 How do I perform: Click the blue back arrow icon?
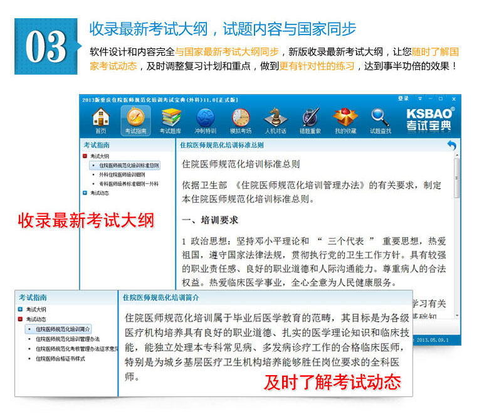pos(451,145)
